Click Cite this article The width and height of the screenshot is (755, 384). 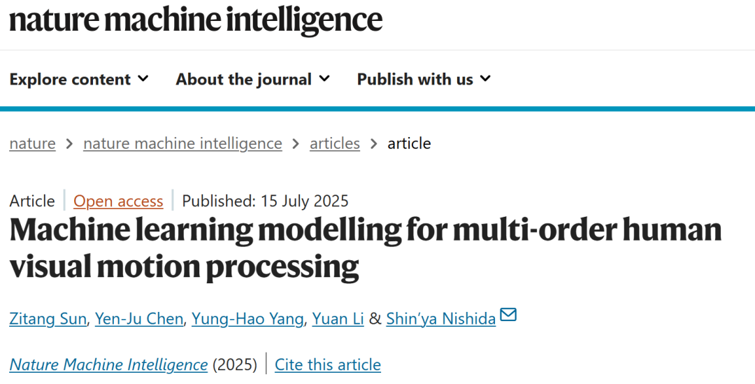point(327,364)
